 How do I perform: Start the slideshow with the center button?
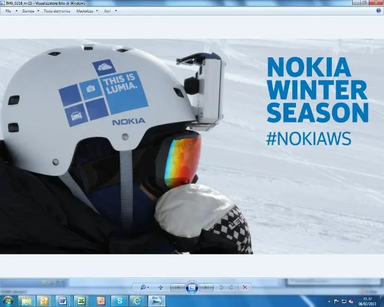(x=192, y=287)
